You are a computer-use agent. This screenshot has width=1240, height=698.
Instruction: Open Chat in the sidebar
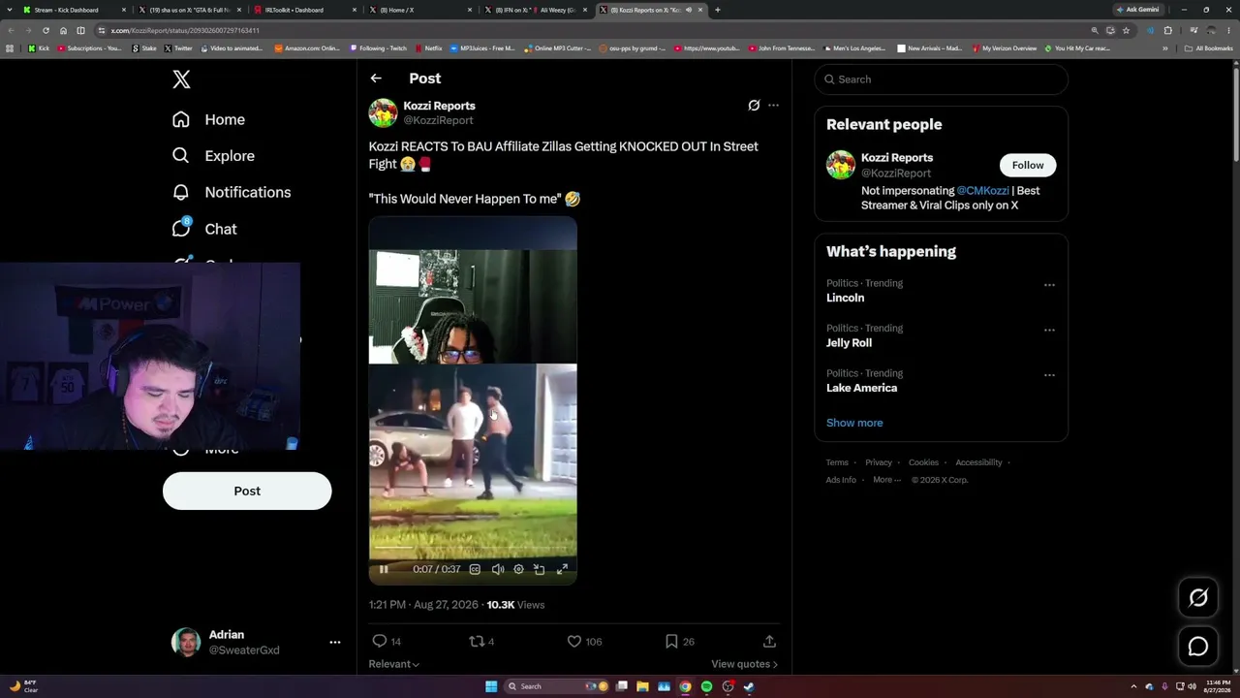point(204,229)
